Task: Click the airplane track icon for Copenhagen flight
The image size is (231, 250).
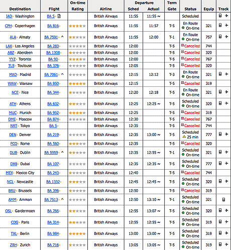Action: pos(226,25)
